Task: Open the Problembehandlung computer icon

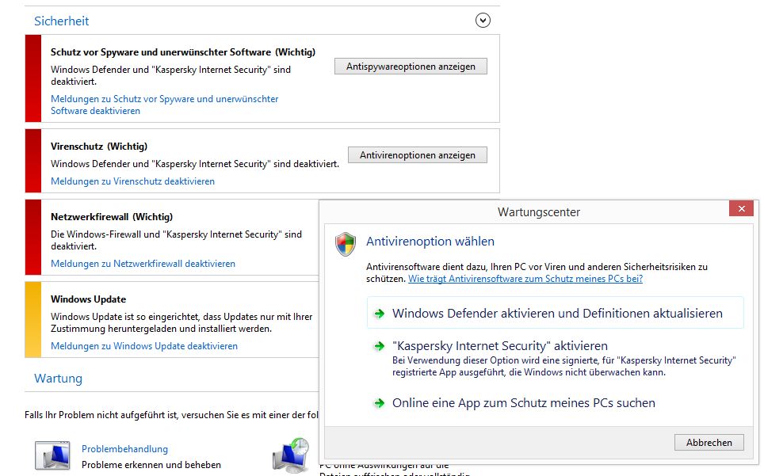Action: pyautogui.click(x=52, y=456)
